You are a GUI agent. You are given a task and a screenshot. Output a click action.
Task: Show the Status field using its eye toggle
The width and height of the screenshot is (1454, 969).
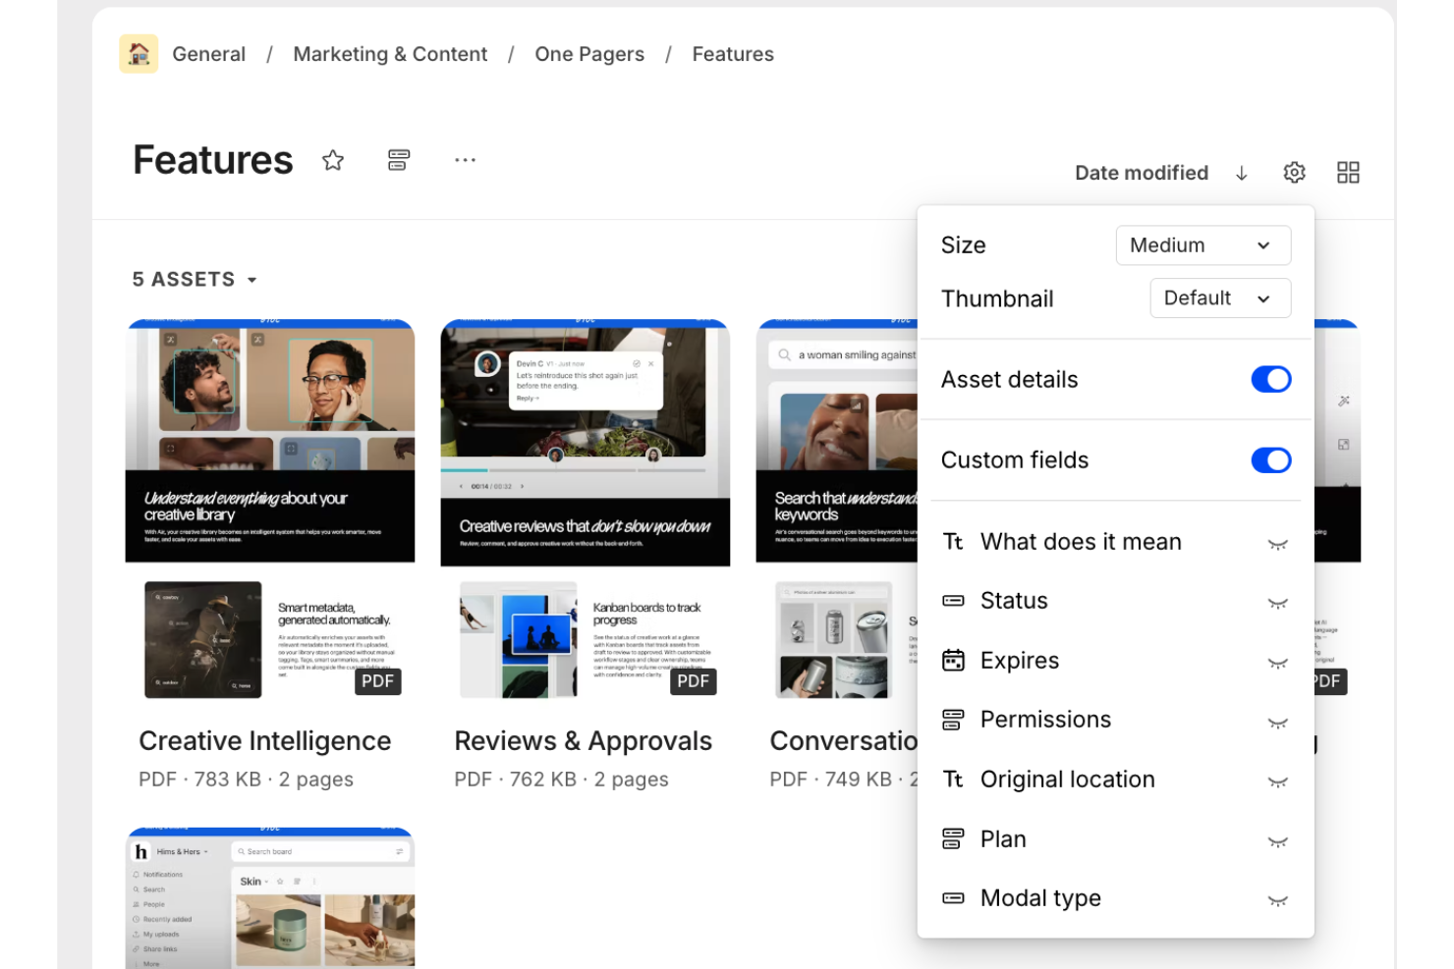coord(1277,602)
